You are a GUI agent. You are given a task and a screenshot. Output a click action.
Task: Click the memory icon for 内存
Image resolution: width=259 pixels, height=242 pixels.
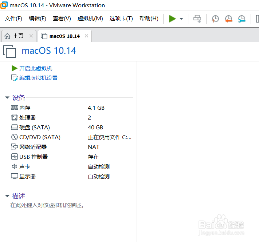coord(14,108)
